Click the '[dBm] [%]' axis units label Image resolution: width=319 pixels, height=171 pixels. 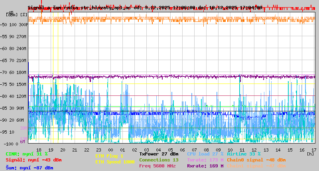[17, 15]
